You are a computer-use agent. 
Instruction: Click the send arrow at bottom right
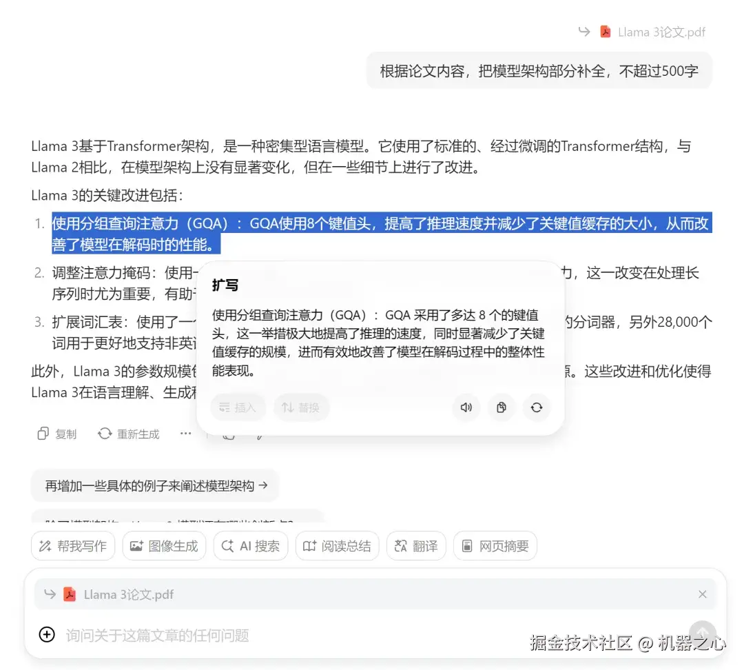tap(703, 632)
